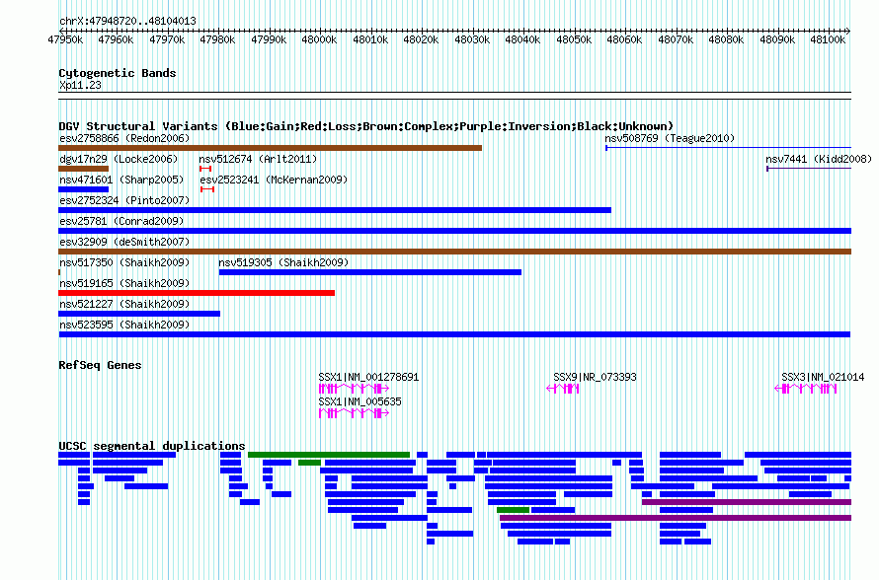
Task: Click the esv32909 (deSmith2007) label
Action: click(124, 242)
